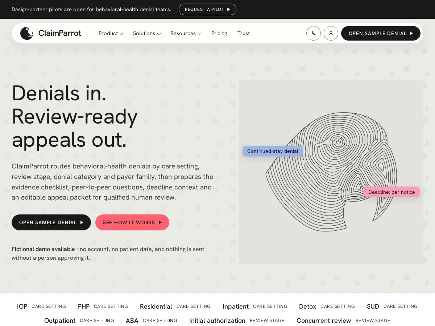Click the Residential care setting item

click(175, 306)
